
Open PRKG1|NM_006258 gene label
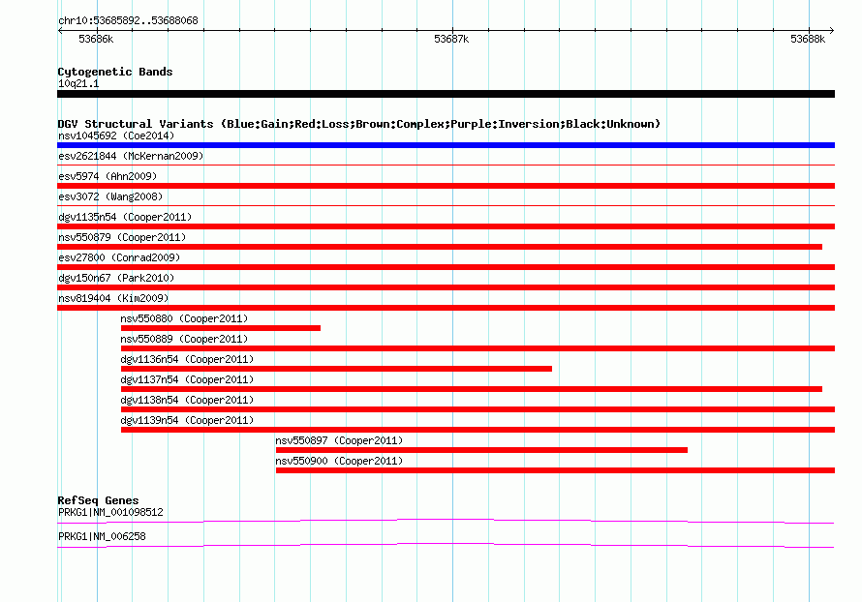click(102, 536)
